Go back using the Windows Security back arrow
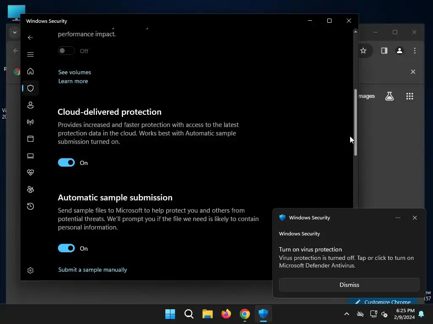The image size is (433, 324). coord(30,38)
